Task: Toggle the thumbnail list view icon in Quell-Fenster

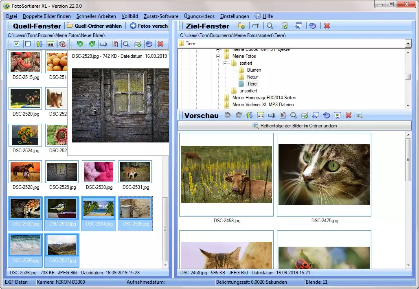Action: point(50,44)
